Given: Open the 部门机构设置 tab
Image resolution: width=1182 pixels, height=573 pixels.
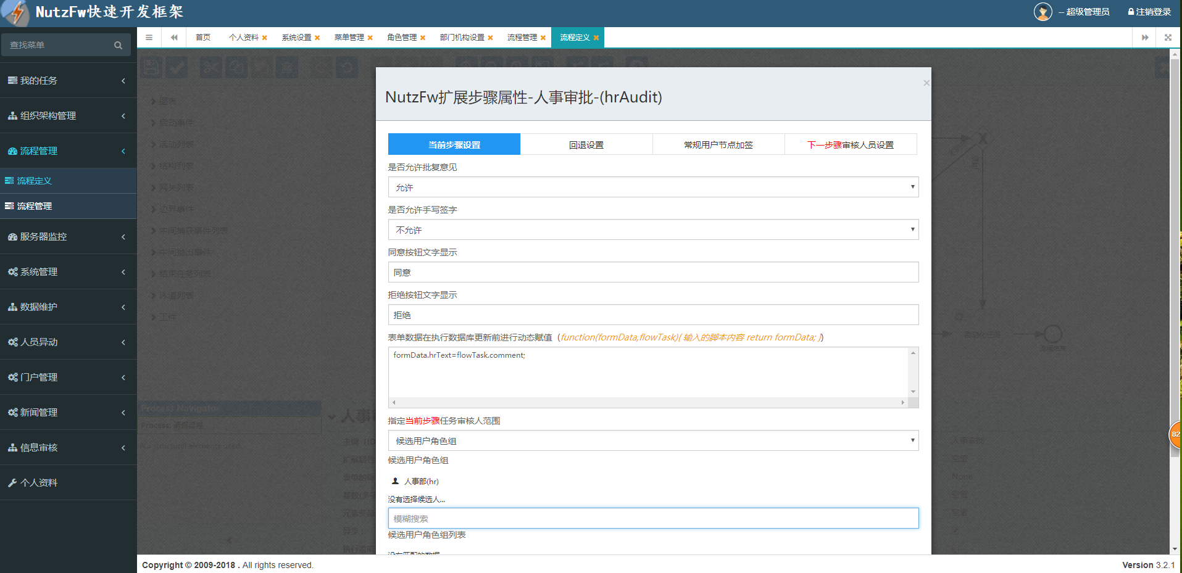Looking at the screenshot, I should point(462,38).
